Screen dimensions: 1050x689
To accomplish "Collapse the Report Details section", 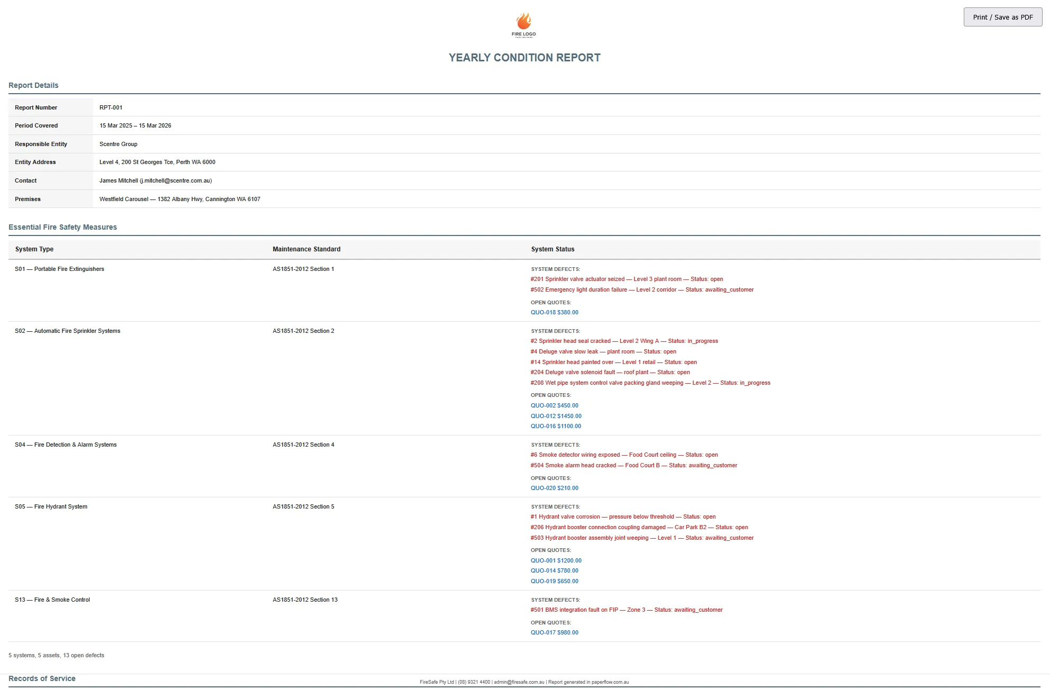I will click(x=33, y=85).
